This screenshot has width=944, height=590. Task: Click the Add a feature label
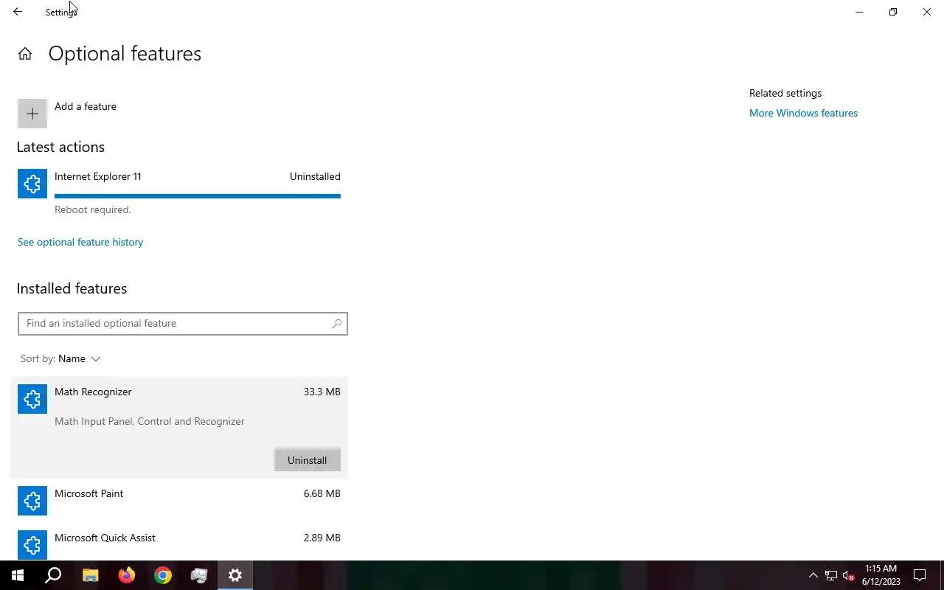coord(86,106)
